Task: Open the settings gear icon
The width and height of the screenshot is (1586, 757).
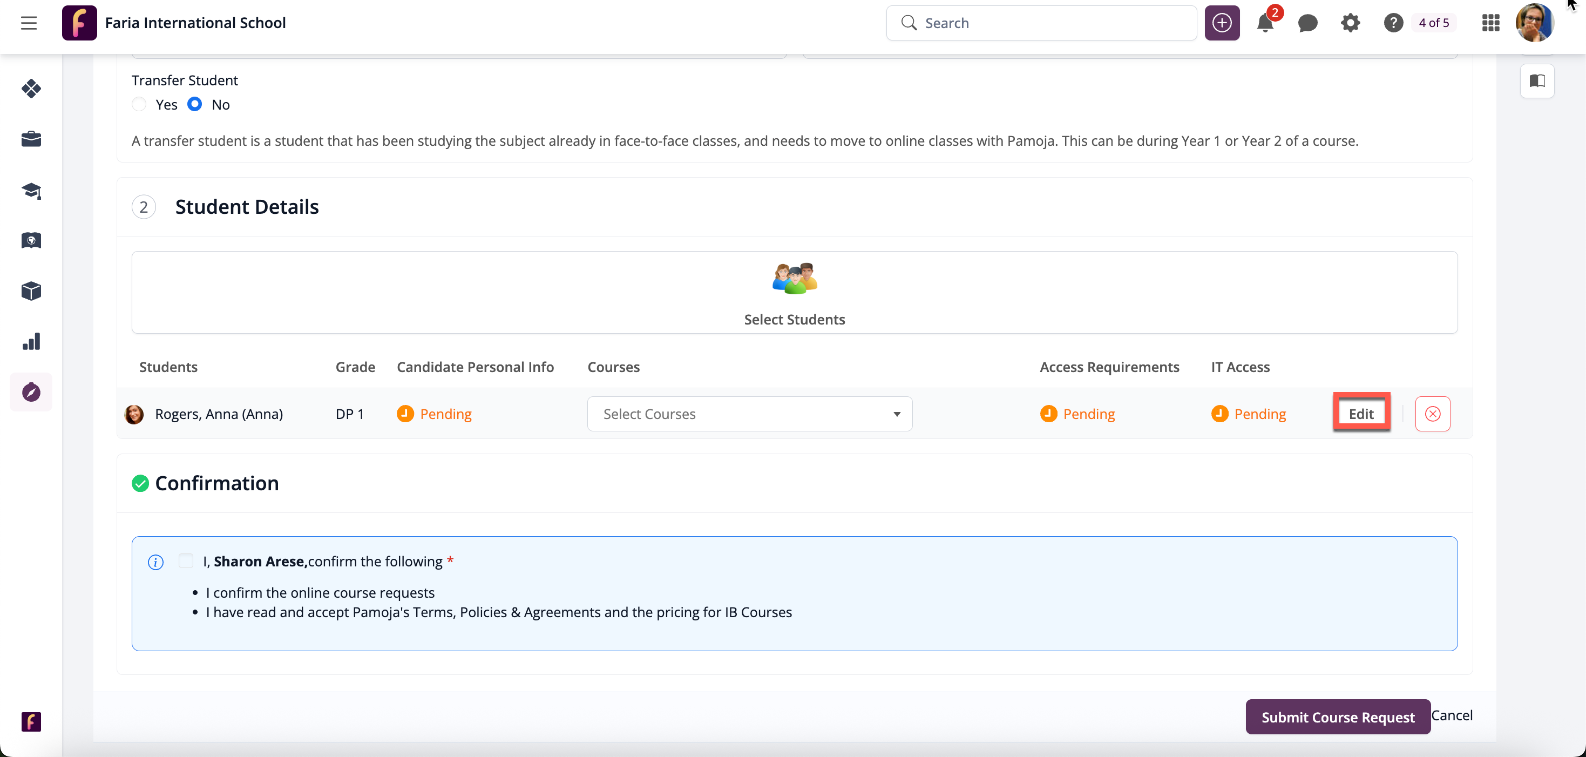Action: [1350, 23]
